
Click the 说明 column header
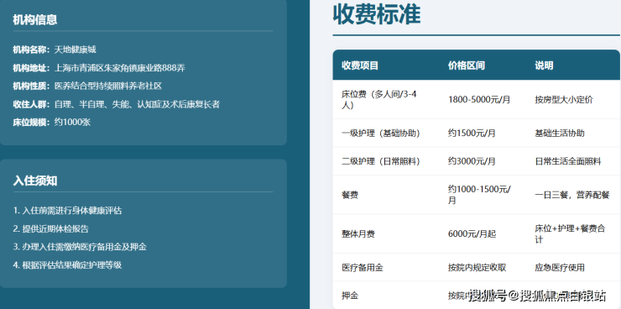(x=544, y=65)
